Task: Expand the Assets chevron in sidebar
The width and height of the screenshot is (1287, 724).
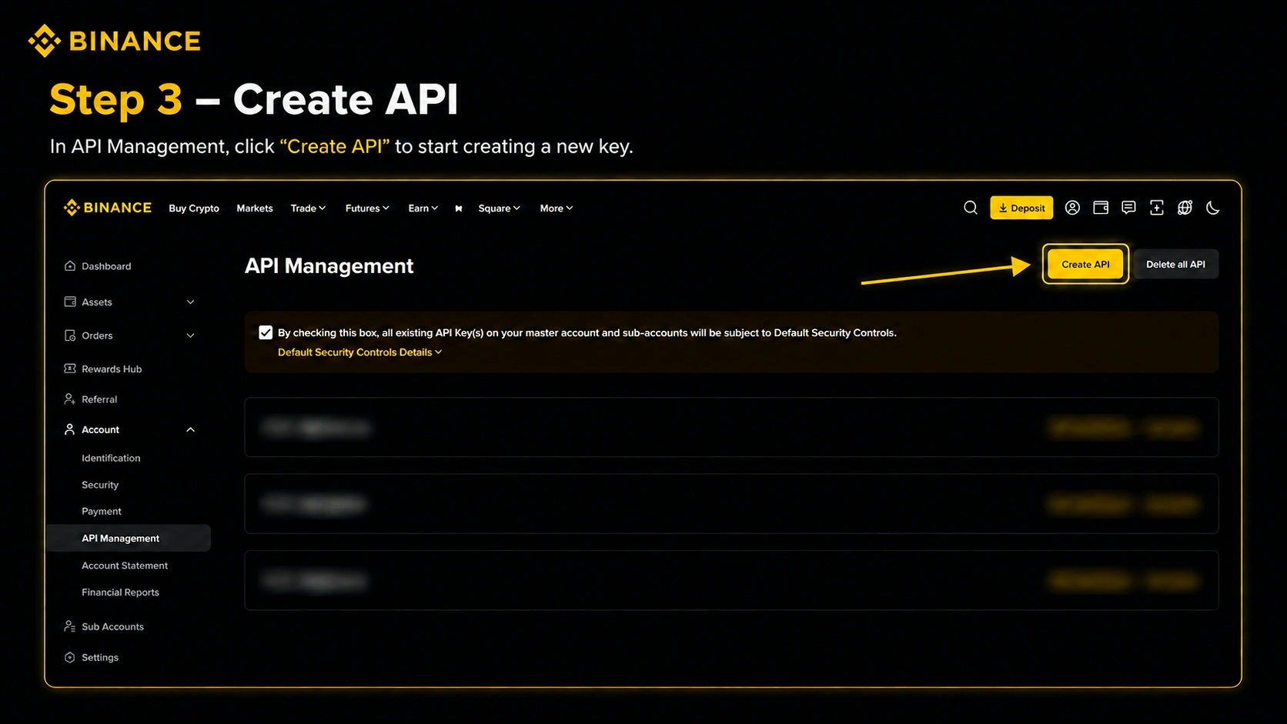Action: pos(190,302)
